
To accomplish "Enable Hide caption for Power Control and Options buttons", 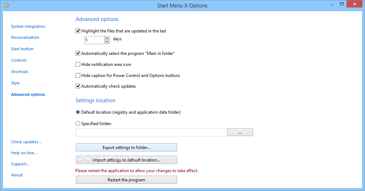I will (x=78, y=76).
